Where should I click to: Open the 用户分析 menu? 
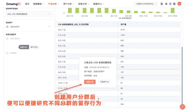click(69, 4)
